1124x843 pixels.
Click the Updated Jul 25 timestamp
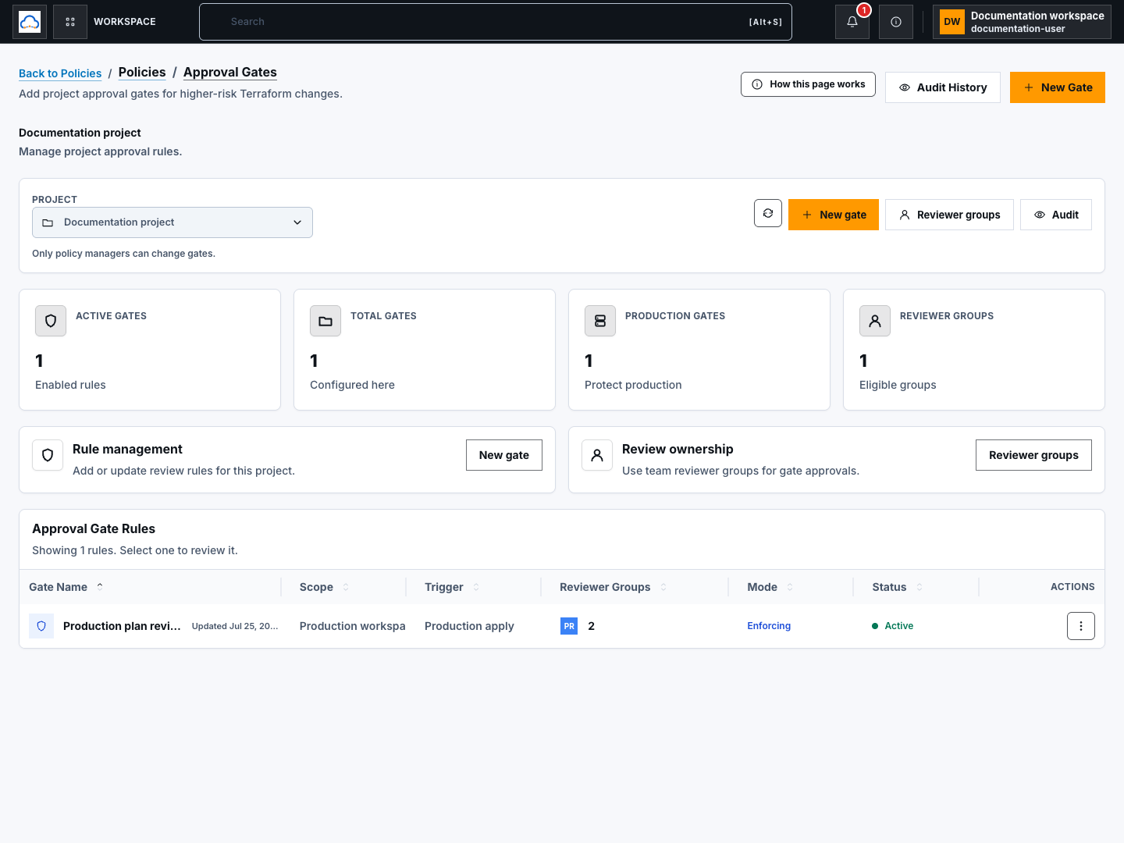[x=235, y=626]
